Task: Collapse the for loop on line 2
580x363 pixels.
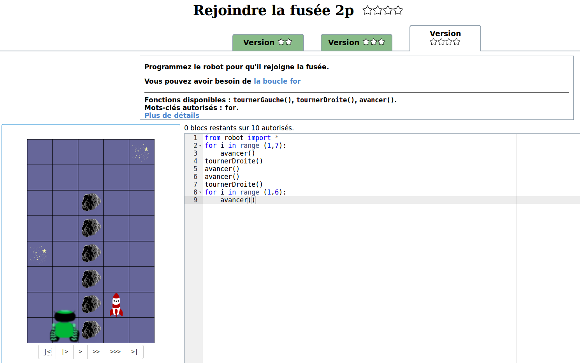Action: coord(200,146)
